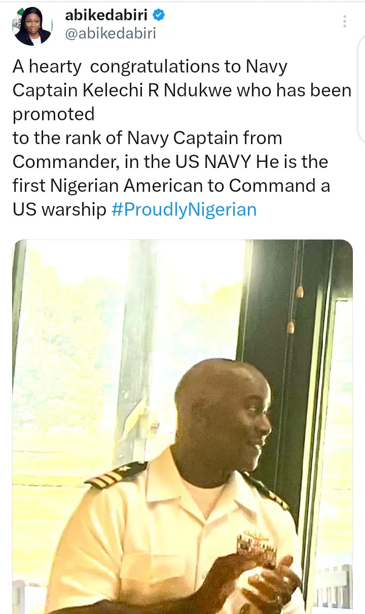Open the @abikedabiri handle link
This screenshot has width=365, height=614.
111,33
